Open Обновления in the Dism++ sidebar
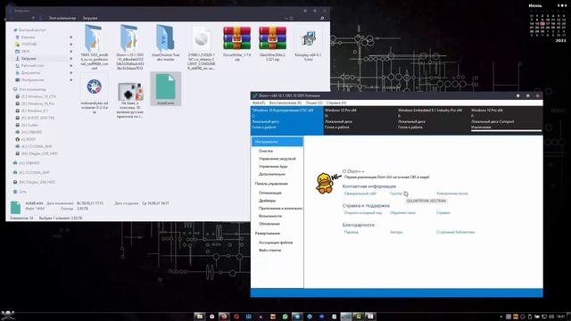Viewport: 571px width, 321px height. (269, 224)
